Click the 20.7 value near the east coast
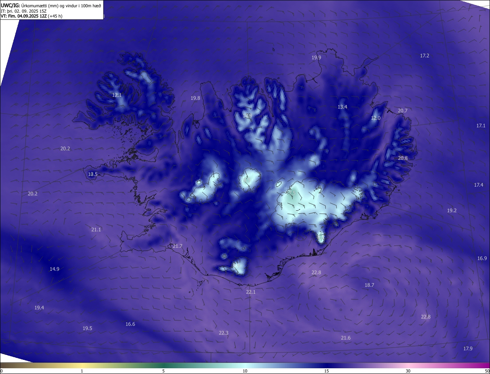The height and width of the screenshot is (374, 490). pyautogui.click(x=403, y=111)
